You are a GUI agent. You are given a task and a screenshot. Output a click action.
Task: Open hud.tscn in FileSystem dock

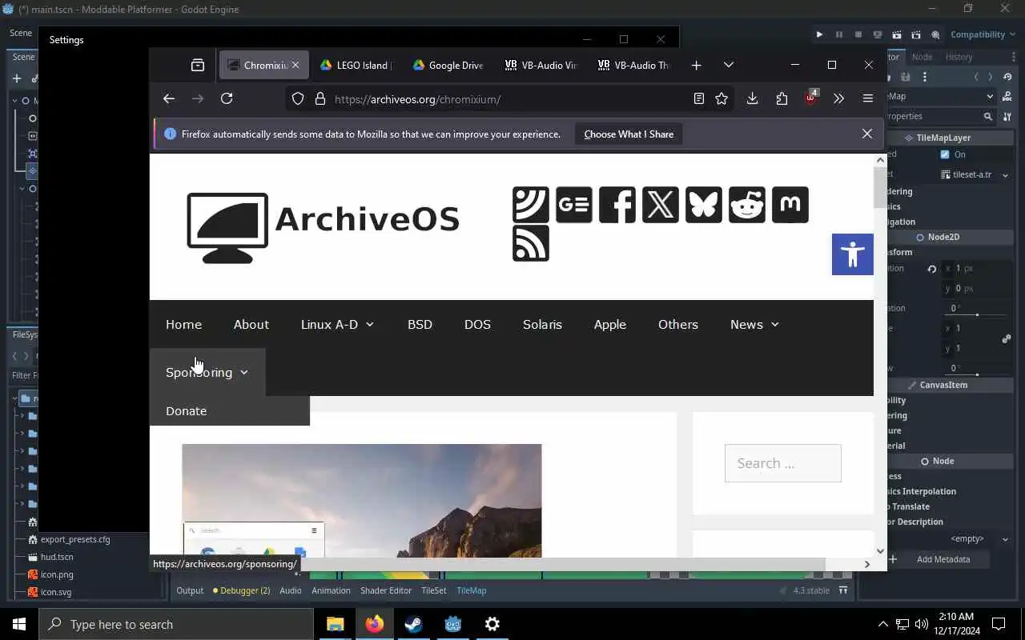[57, 557]
